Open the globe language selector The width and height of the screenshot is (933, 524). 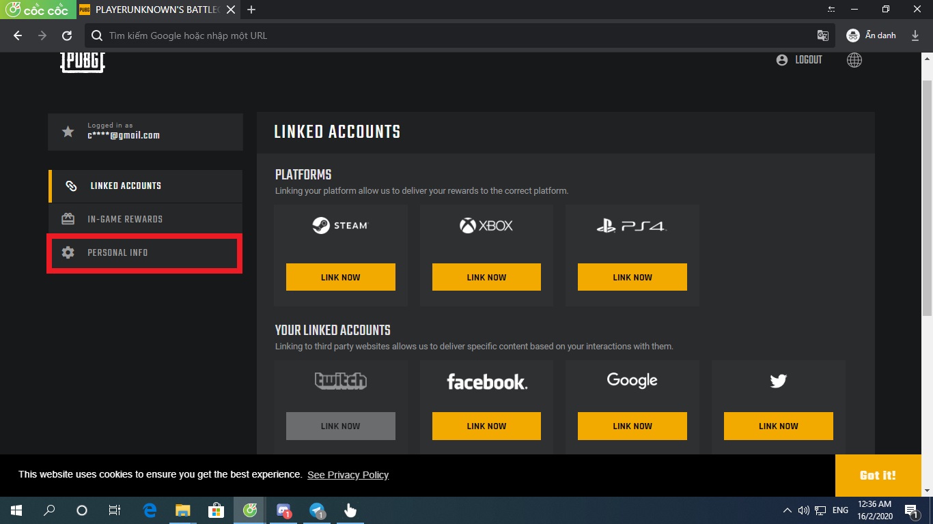point(854,60)
